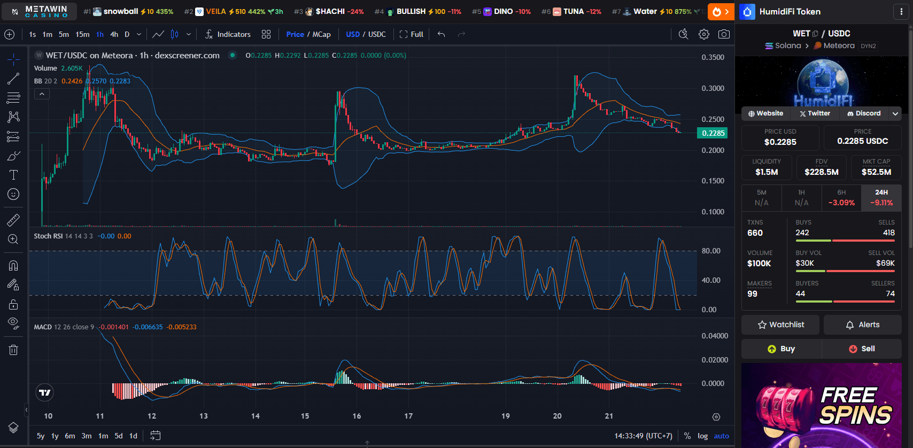The image size is (913, 448).
Task: Switch chart to Full screen mode
Action: 412,34
